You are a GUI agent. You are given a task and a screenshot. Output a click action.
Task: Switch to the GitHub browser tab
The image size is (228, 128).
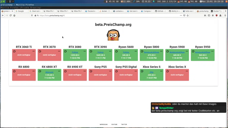161,11
